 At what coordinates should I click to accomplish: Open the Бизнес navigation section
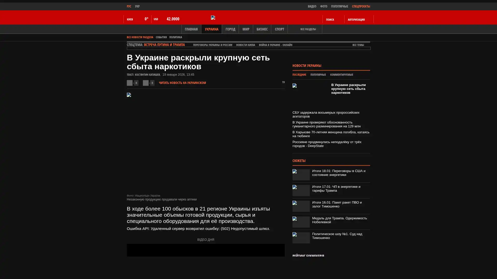262,29
